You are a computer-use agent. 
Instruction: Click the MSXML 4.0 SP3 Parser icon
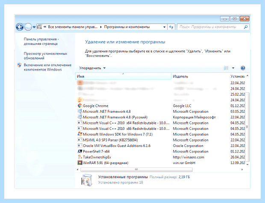tap(80, 140)
